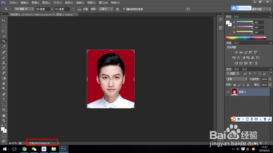Activate the Hand tool
Viewport: 273px width, 153px height.
pos(4,115)
